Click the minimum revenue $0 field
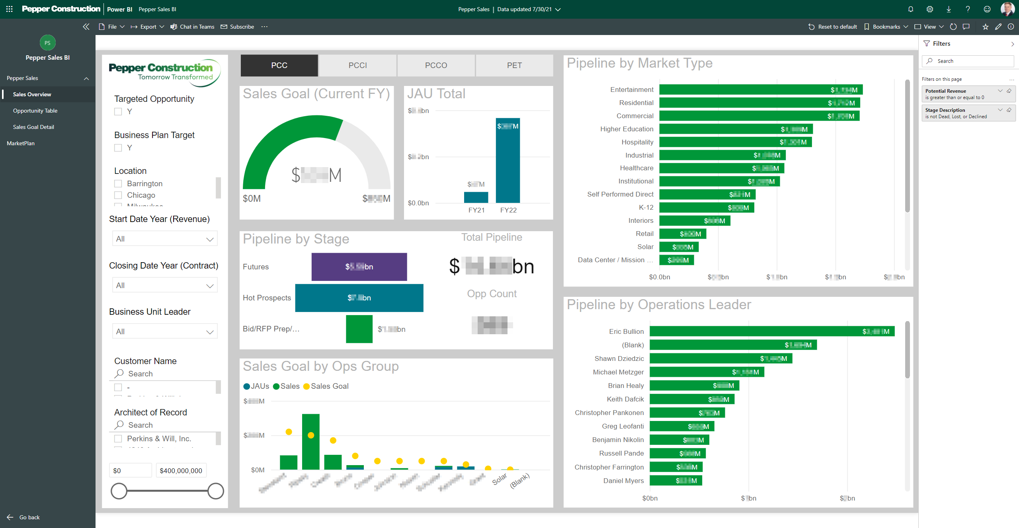The height and width of the screenshot is (528, 1019). [x=131, y=470]
